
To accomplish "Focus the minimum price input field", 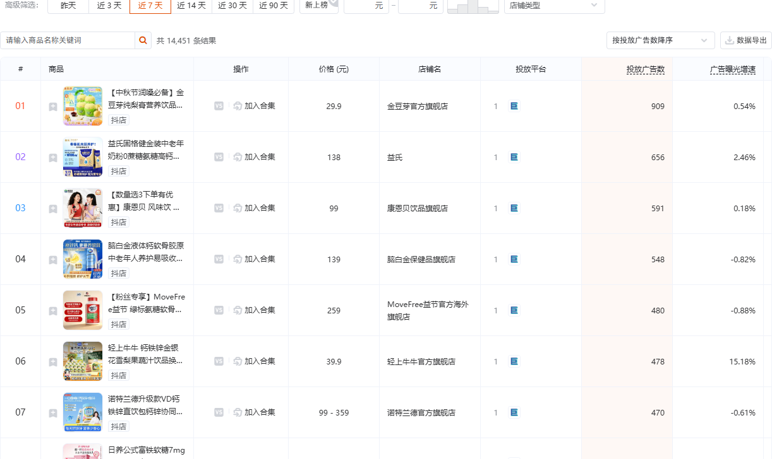I will (366, 6).
